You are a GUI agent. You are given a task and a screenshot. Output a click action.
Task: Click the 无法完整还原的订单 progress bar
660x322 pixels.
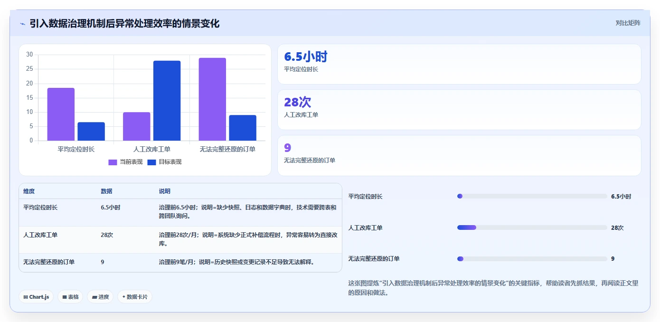pos(532,259)
